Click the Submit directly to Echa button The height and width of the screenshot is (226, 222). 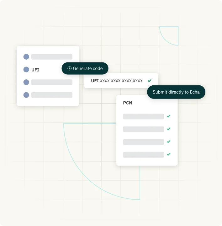(x=176, y=92)
